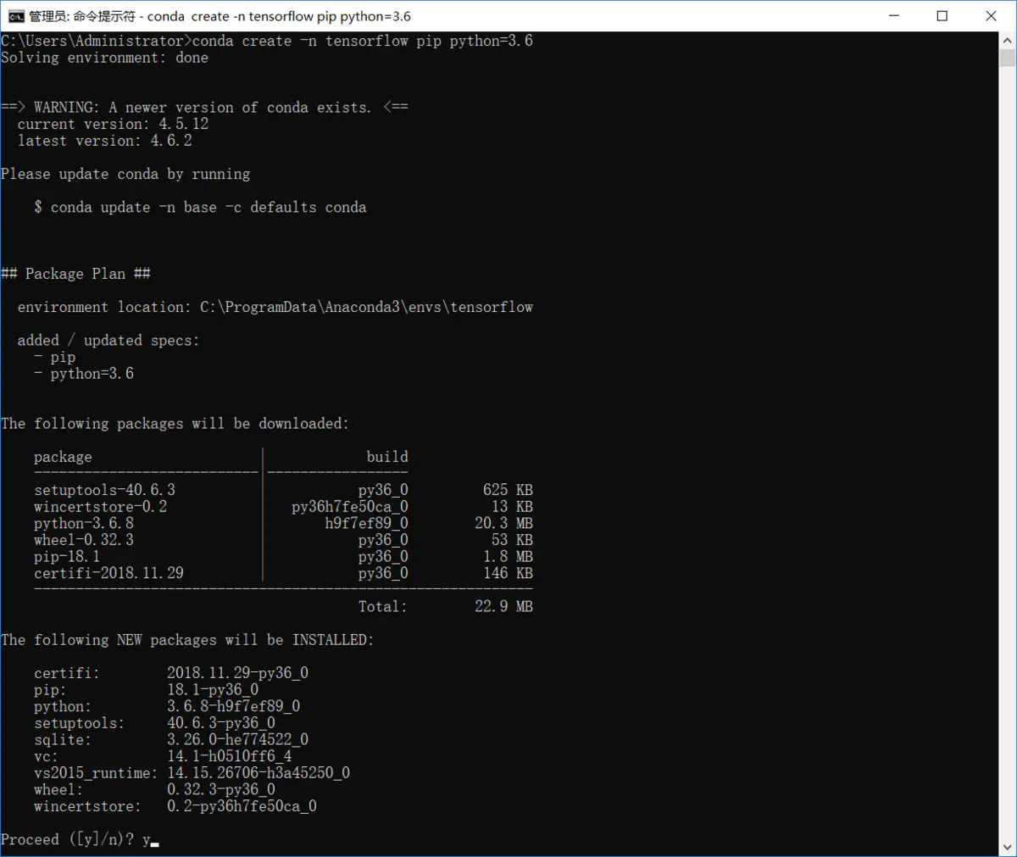Viewport: 1017px width, 857px height.
Task: Click the '146 KB' size value
Action: [x=508, y=573]
